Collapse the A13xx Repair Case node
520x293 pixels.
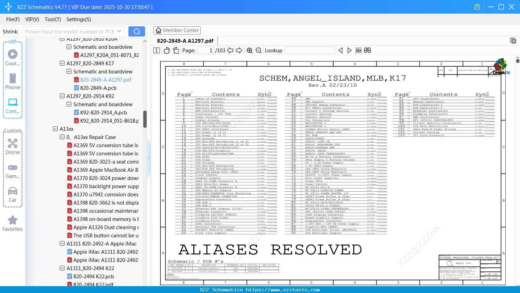[x=62, y=137]
